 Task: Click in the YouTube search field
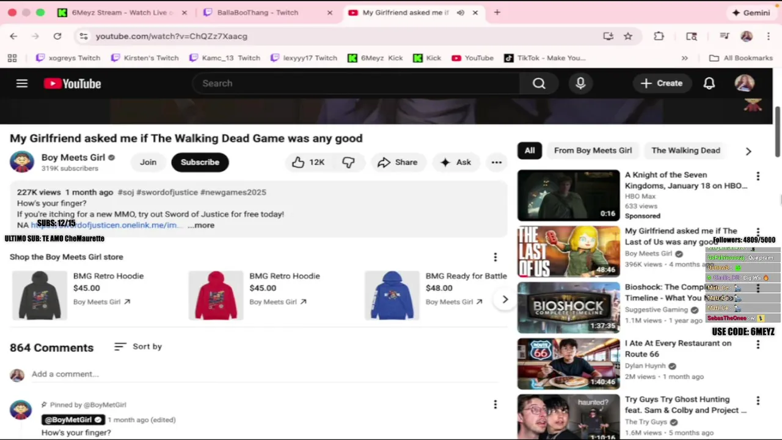(356, 83)
